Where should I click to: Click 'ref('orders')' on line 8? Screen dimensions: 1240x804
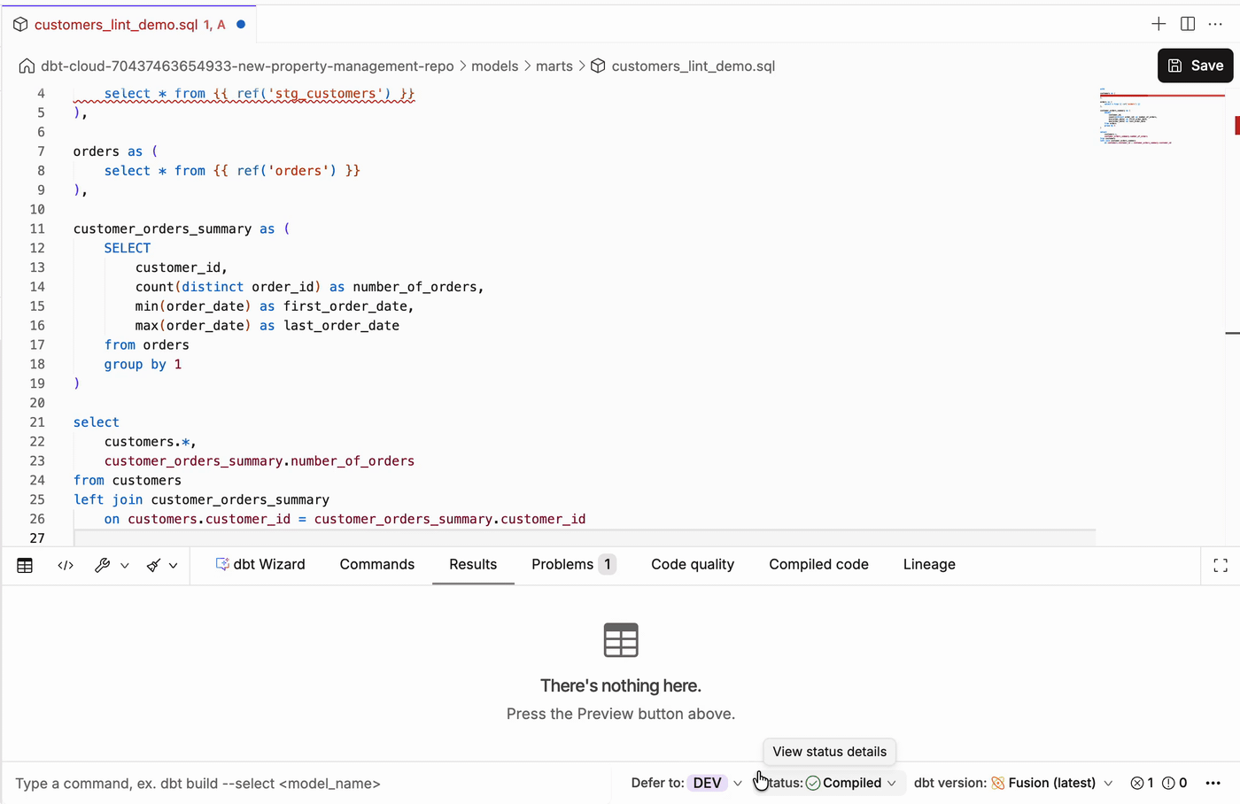click(x=287, y=170)
